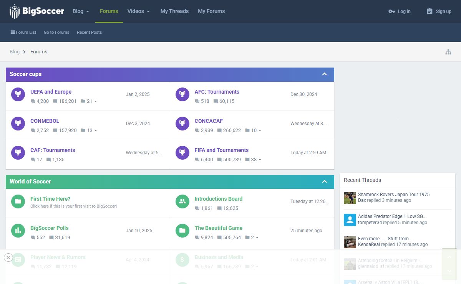Click the CAF: Tournaments trophy icon
This screenshot has width=461, height=284.
(18, 152)
